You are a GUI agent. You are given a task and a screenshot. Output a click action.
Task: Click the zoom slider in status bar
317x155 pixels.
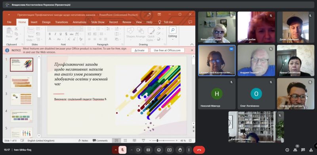point(163,140)
